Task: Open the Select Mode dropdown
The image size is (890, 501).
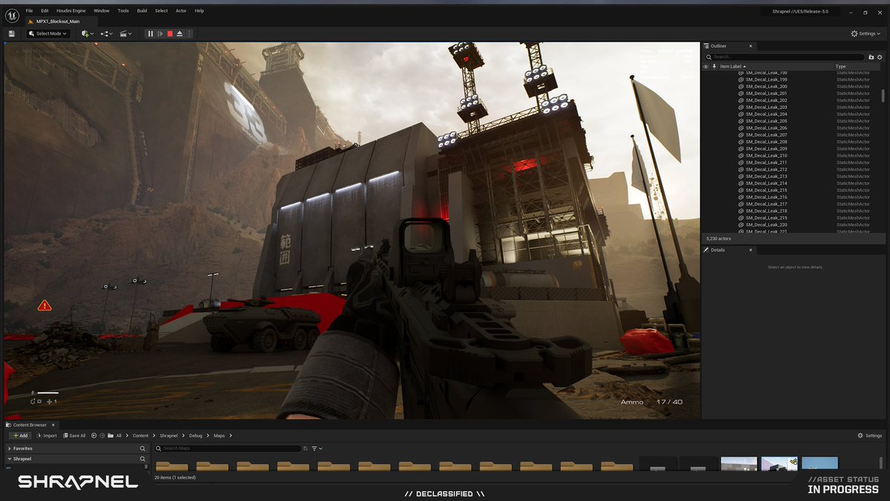Action: [49, 33]
